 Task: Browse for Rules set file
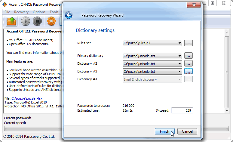click(188, 43)
